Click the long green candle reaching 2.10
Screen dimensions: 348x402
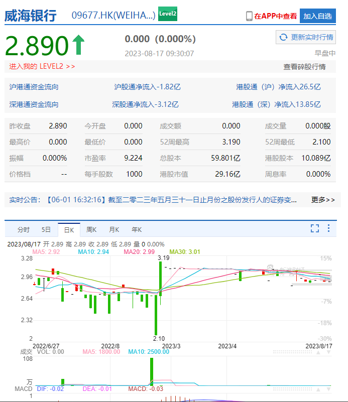tap(156, 315)
